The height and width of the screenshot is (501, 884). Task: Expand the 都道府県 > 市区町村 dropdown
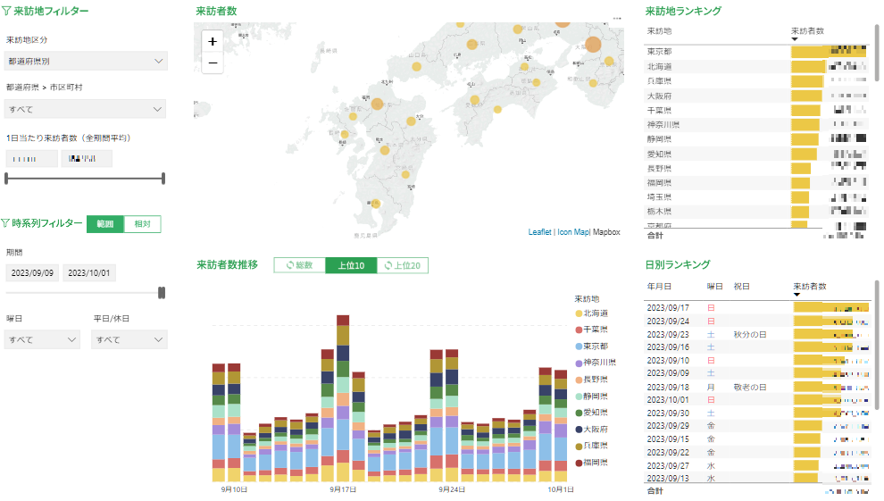(x=85, y=109)
